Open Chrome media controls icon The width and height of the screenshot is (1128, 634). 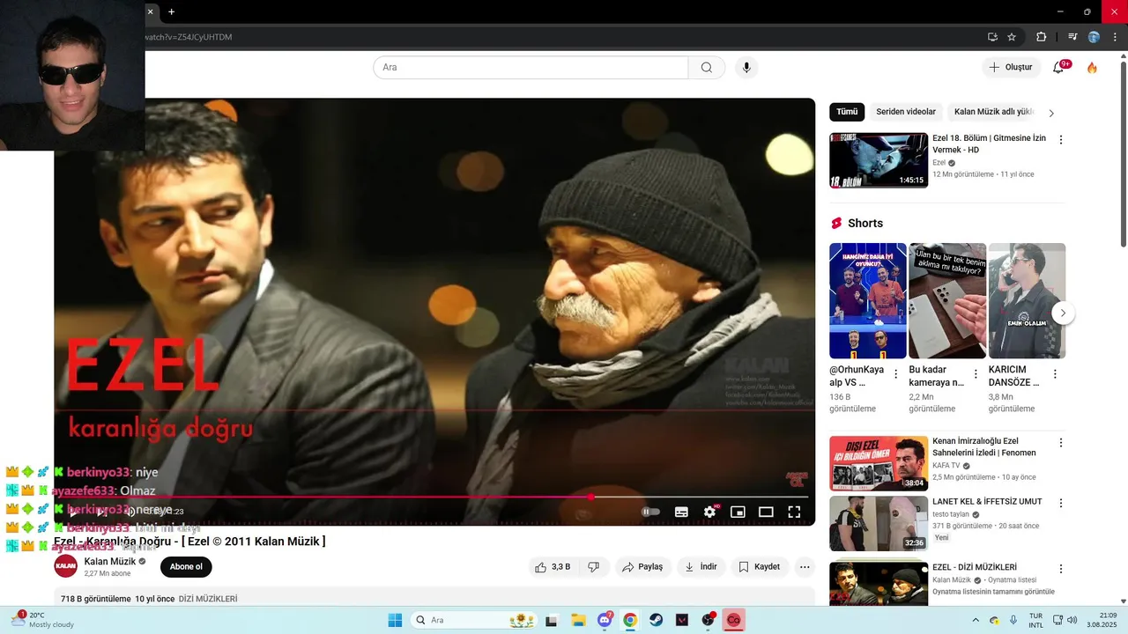tap(1072, 37)
